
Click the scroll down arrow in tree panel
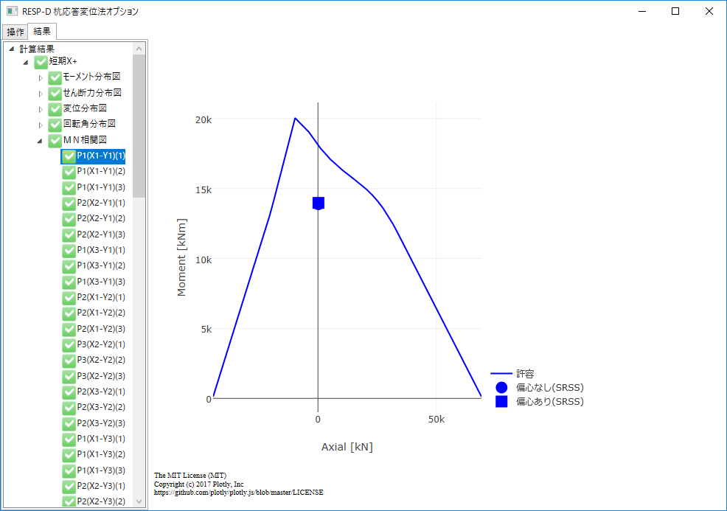coord(139,501)
